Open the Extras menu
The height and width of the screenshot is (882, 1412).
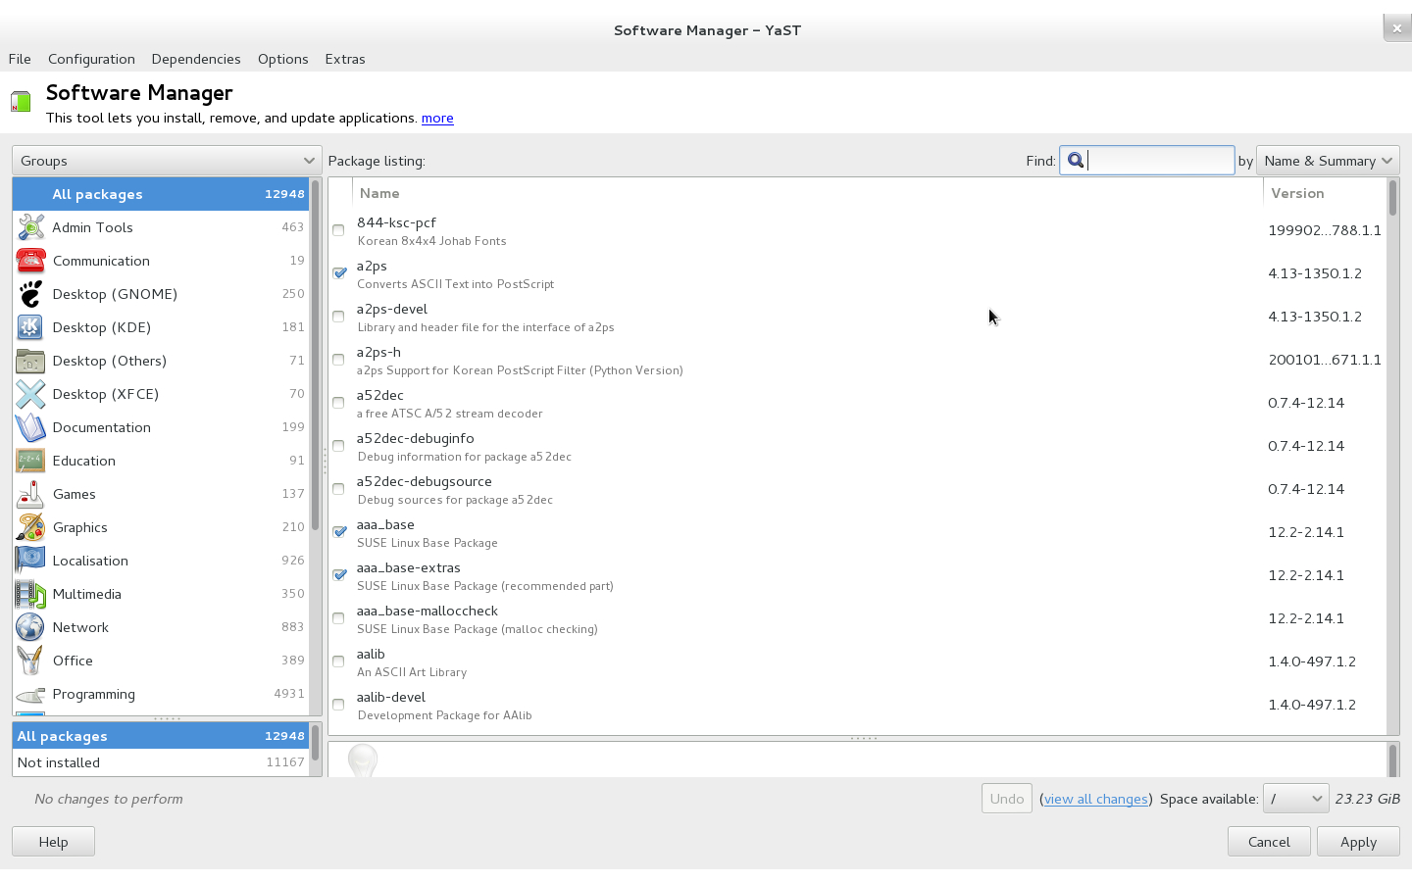[x=345, y=59]
